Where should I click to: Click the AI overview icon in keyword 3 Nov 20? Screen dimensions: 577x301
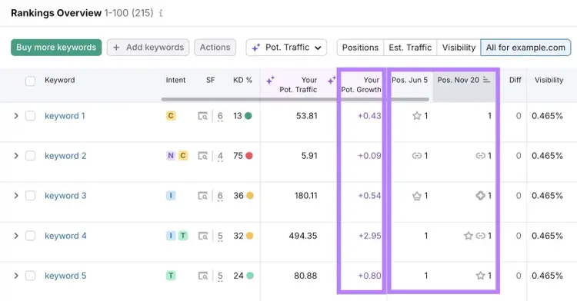coord(480,196)
